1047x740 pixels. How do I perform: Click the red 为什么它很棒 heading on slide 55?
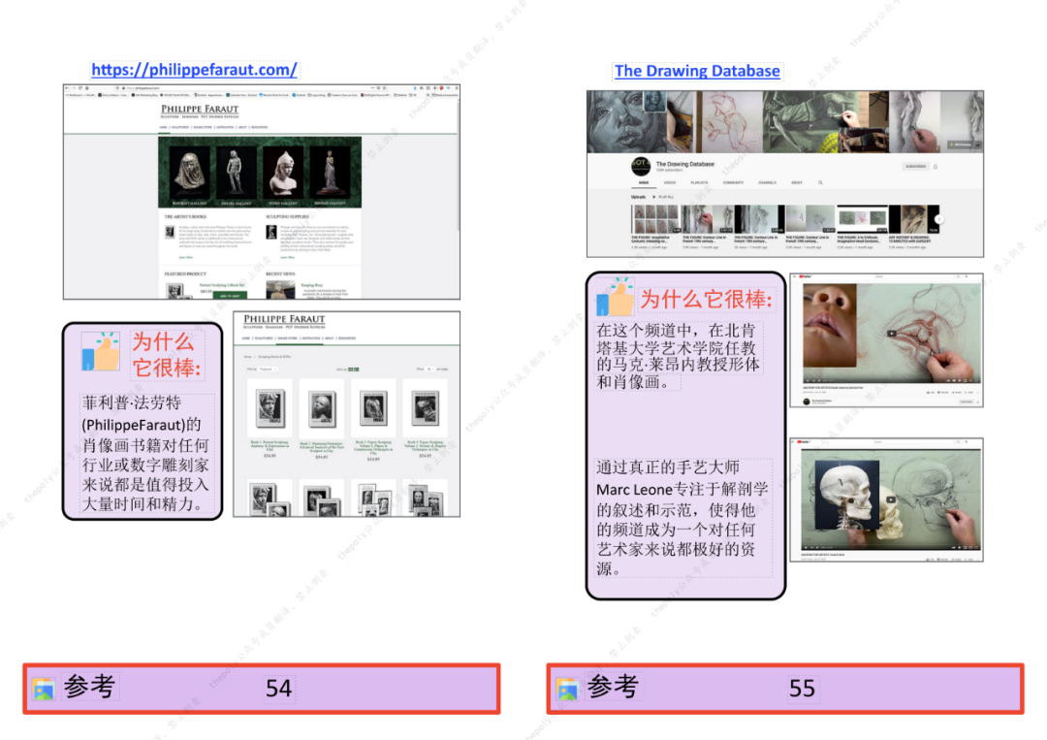pyautogui.click(x=707, y=300)
